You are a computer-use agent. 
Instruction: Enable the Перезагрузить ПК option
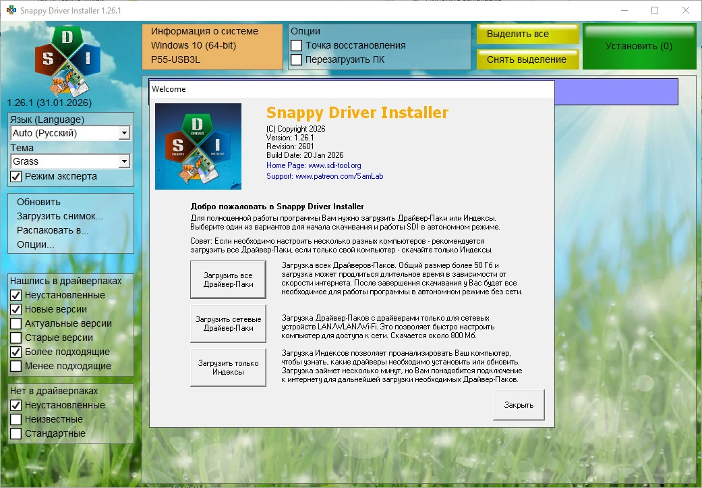tap(297, 59)
